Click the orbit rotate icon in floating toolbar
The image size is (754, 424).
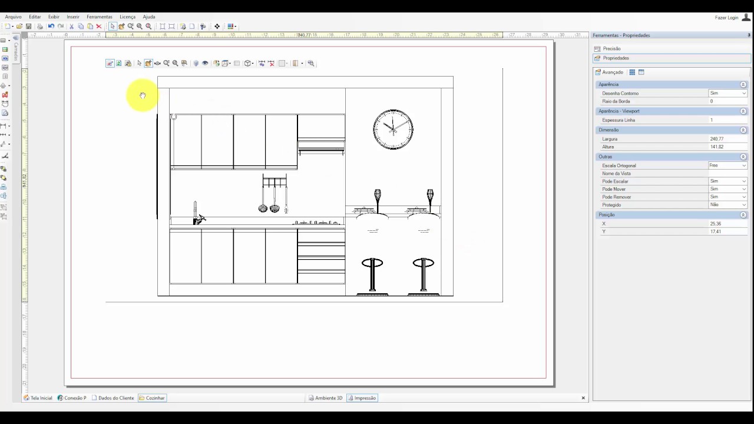coord(157,64)
